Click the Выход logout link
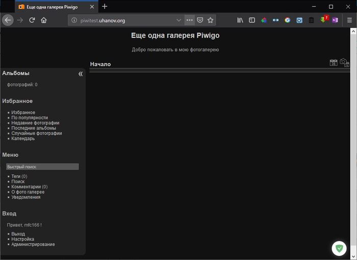This screenshot has width=357, height=260. tap(18, 234)
